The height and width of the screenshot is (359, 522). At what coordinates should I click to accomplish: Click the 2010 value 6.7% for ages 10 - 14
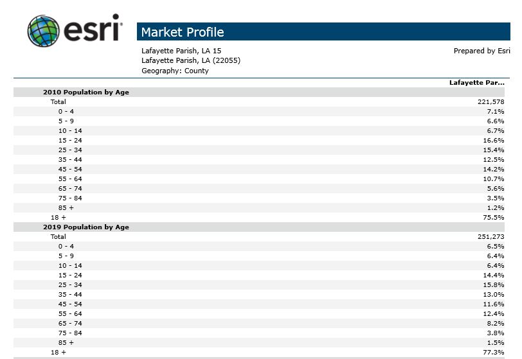[x=496, y=131]
